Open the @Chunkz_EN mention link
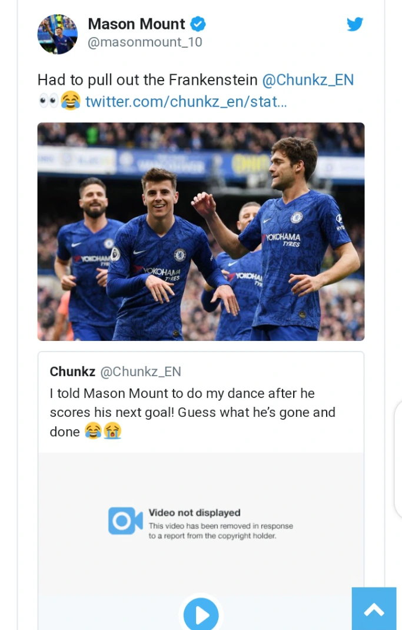The height and width of the screenshot is (630, 402). pyautogui.click(x=308, y=80)
